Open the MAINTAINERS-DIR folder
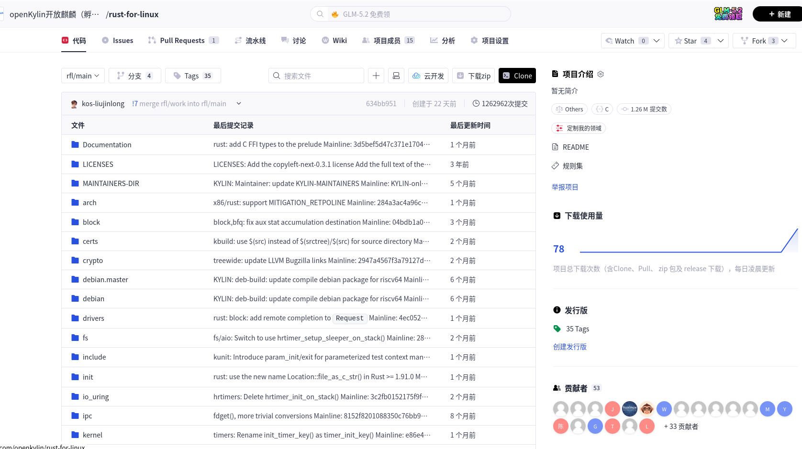Image resolution: width=802 pixels, height=449 pixels. click(x=111, y=184)
